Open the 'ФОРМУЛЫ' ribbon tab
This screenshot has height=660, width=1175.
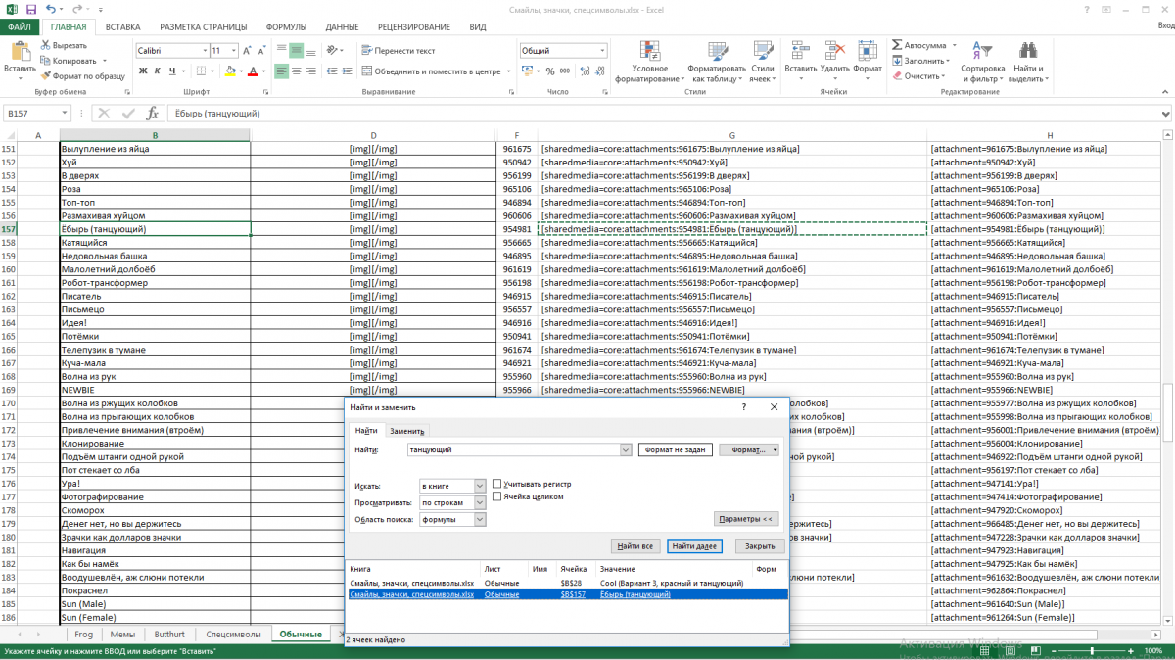click(286, 27)
